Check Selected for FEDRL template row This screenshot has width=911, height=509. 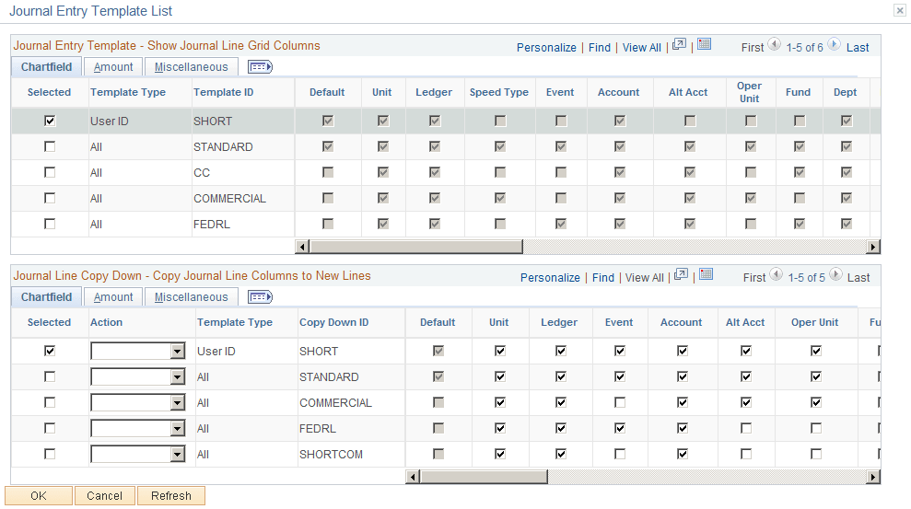50,224
